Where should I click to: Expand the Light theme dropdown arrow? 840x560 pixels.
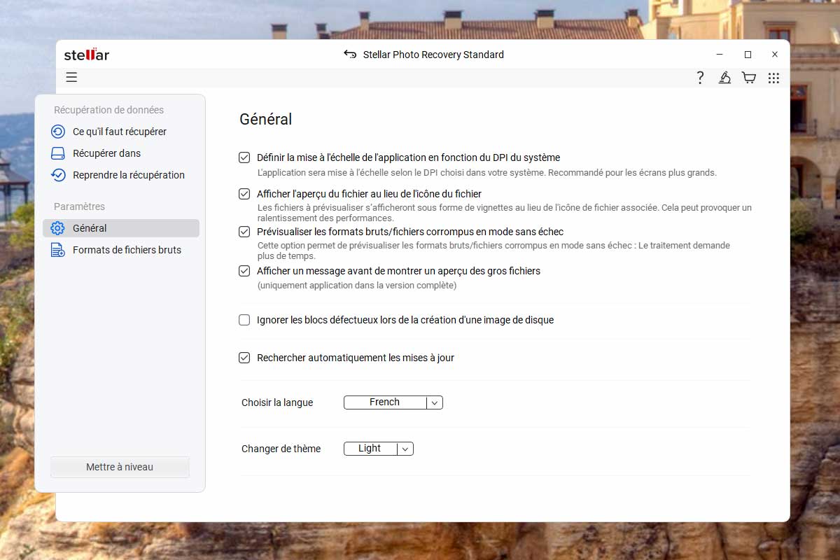point(405,449)
